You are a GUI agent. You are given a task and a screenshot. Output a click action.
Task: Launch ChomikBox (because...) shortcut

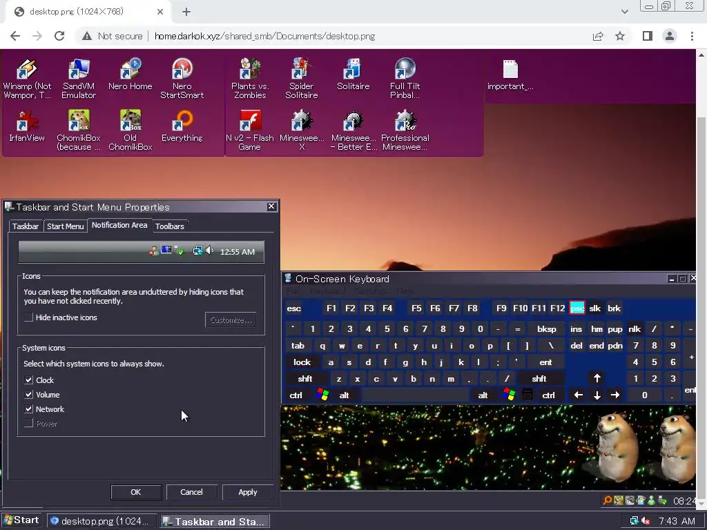(x=79, y=130)
